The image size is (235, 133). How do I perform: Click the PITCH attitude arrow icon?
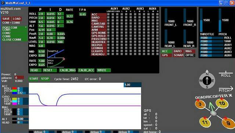pyautogui.click(x=226, y=90)
